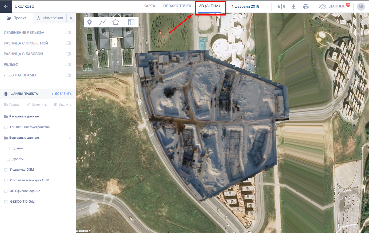Select the polygon area tool
Viewport: 369px width, 233px height.
(x=115, y=22)
